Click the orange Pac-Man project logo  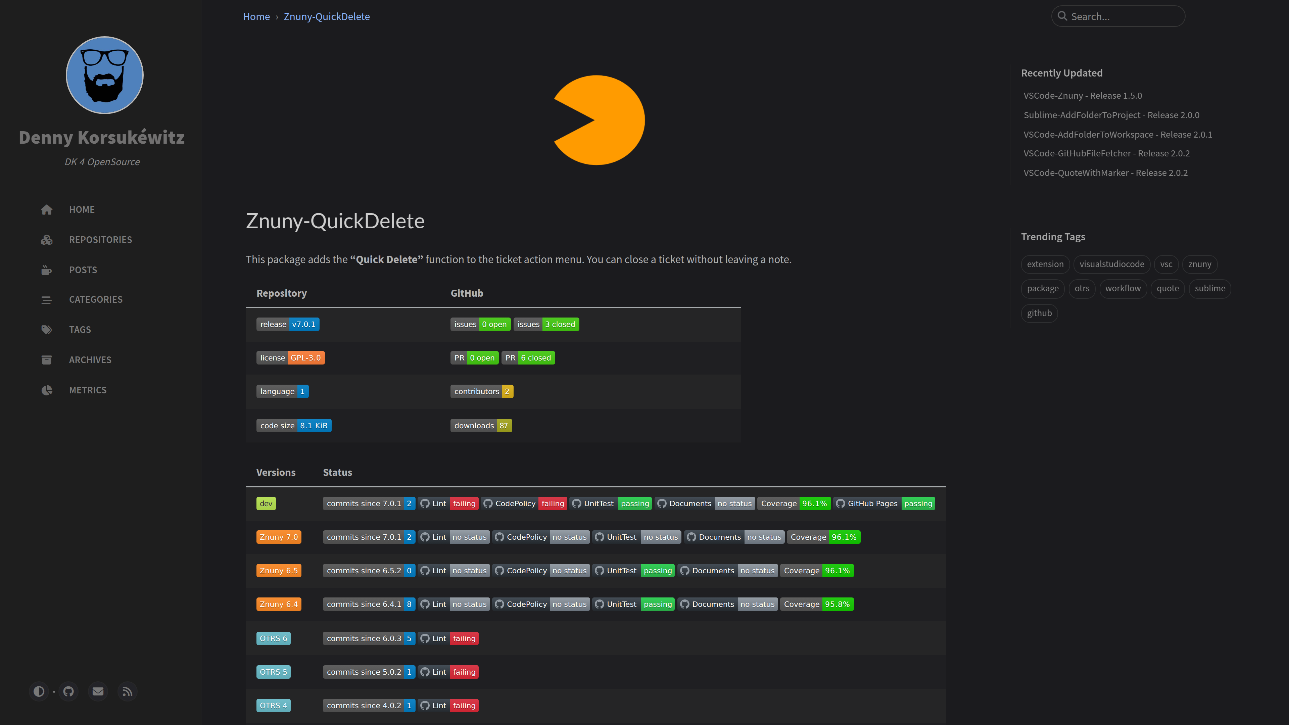[599, 120]
